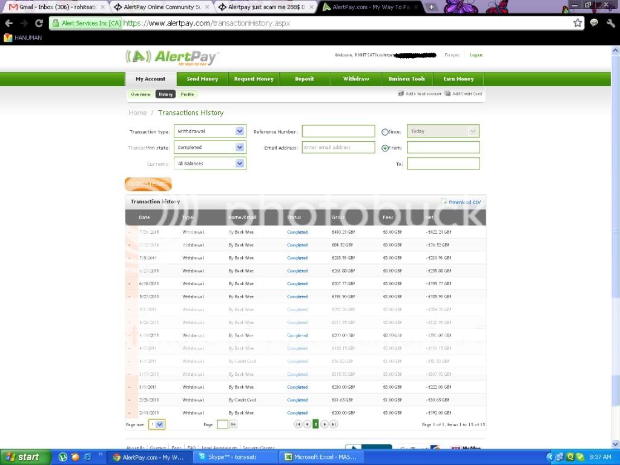
Task: Click the Email Address input field
Action: click(x=338, y=148)
